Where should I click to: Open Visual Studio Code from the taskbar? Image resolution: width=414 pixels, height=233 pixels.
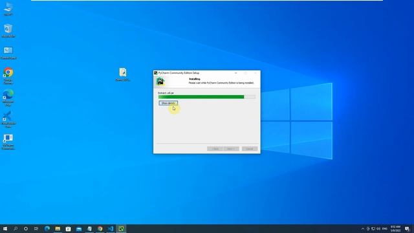(111, 228)
